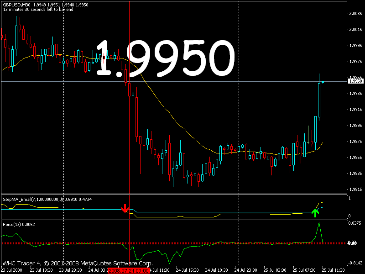Click the 24 Jul 15:30 time label
The height and width of the screenshot is (274, 365).
coord(187,270)
